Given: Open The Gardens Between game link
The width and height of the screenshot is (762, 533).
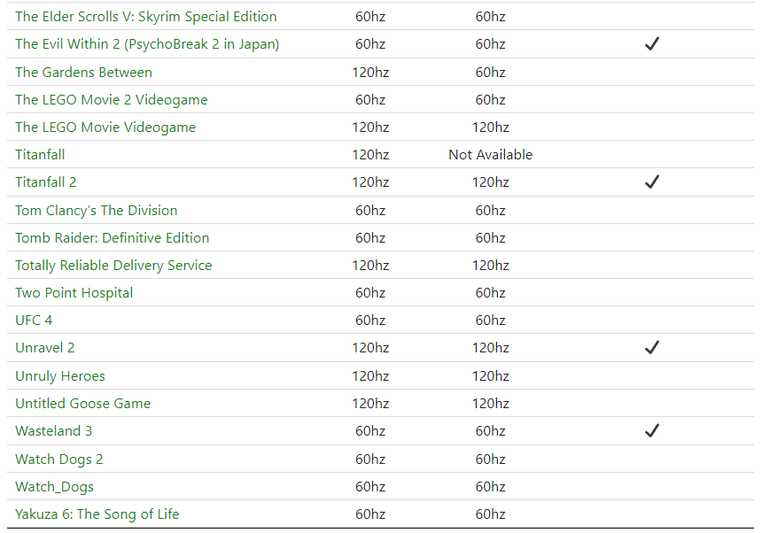Looking at the screenshot, I should 84,73.
